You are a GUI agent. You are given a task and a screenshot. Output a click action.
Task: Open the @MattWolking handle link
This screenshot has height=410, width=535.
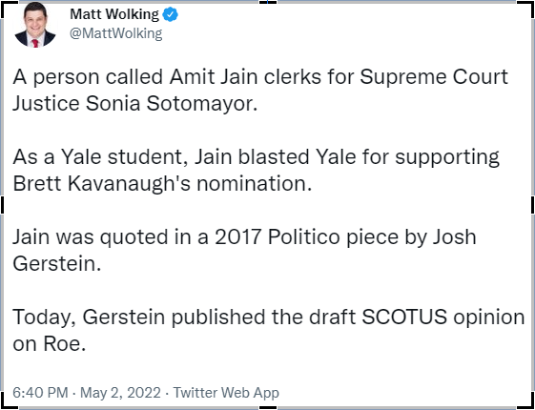click(x=116, y=33)
